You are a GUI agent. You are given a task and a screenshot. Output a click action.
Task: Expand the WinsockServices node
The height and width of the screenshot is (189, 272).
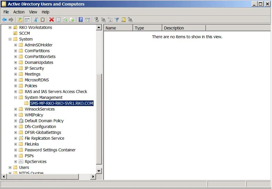[x=15, y=109]
